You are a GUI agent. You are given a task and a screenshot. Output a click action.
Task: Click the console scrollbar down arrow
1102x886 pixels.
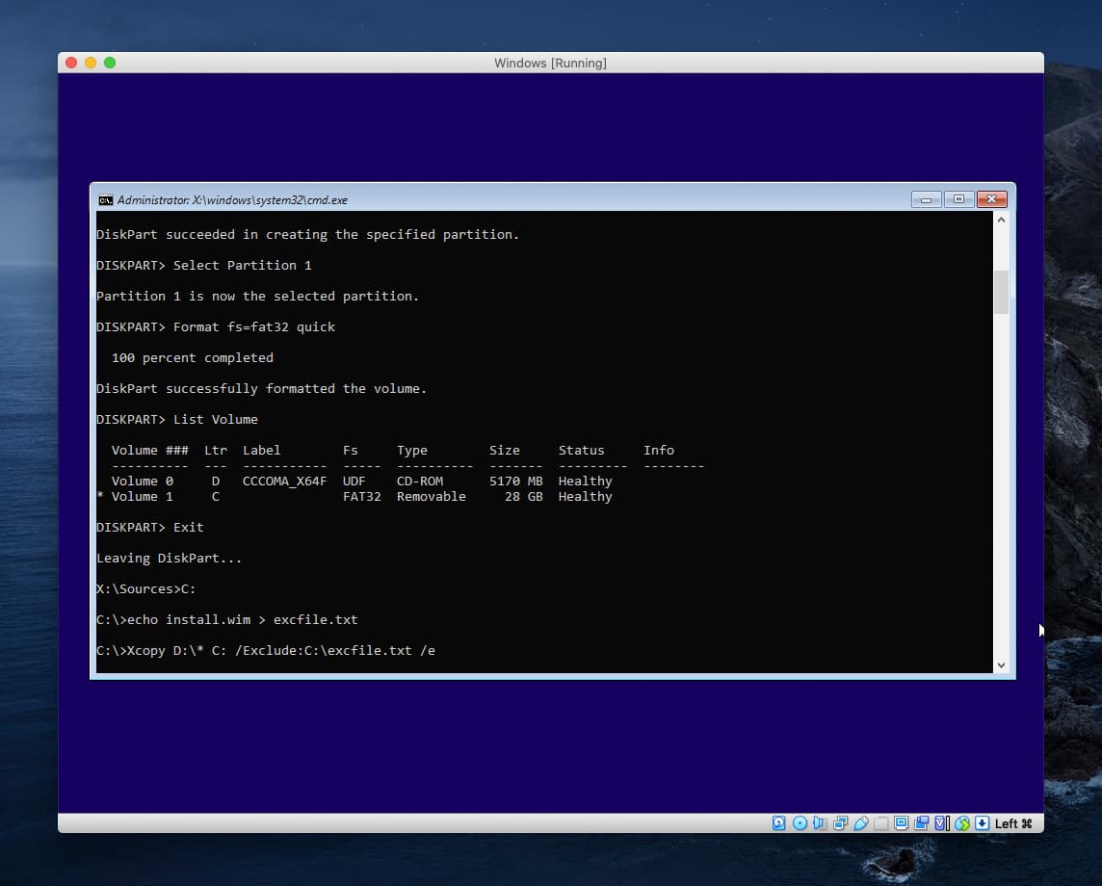pos(1001,664)
